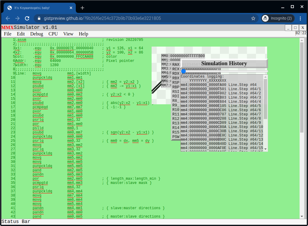Viewport: 308px width, 226px height.
Task: Click the site lock icon in address bar
Action: click(39, 18)
